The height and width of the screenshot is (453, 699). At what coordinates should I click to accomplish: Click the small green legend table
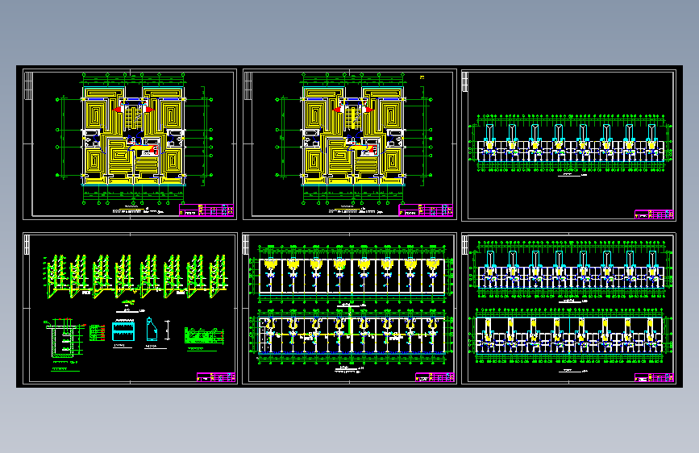coord(97,333)
